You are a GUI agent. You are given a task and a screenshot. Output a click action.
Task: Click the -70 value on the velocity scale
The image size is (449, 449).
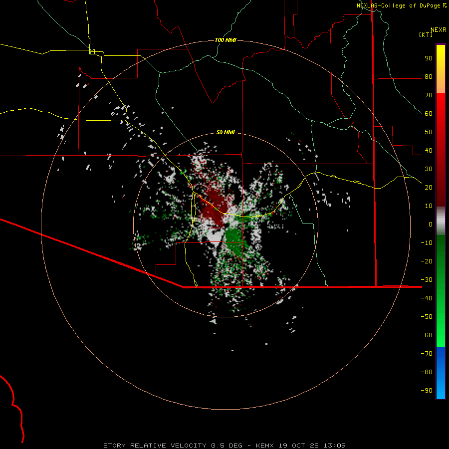(427, 354)
